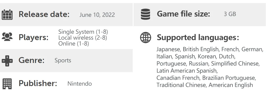The height and width of the screenshot is (108, 266).
Task: Click the people icon next to Players
Action: pos(7,37)
